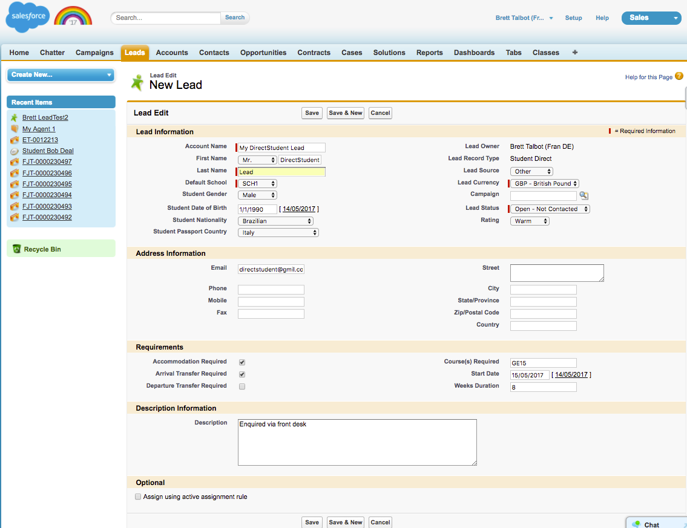The width and height of the screenshot is (687, 528).
Task: Click the Campaign lookup magnifier icon
Action: coord(583,196)
